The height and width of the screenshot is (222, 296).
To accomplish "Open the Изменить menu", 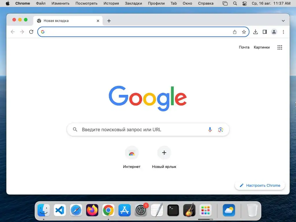I will click(x=60, y=3).
